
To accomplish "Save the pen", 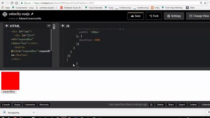I will [x=136, y=16].
